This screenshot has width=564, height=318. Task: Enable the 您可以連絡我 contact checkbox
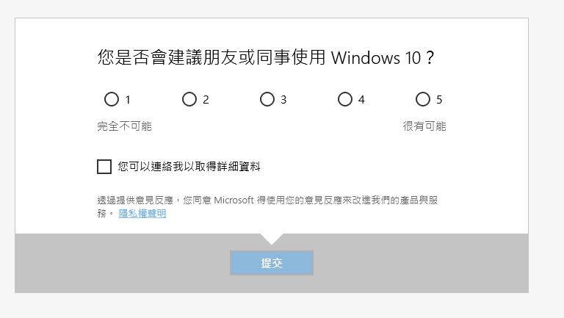tap(104, 167)
